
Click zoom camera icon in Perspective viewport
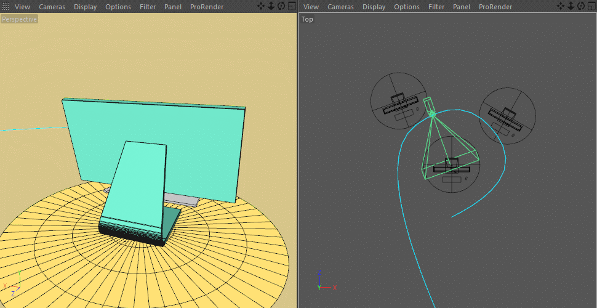[x=271, y=6]
